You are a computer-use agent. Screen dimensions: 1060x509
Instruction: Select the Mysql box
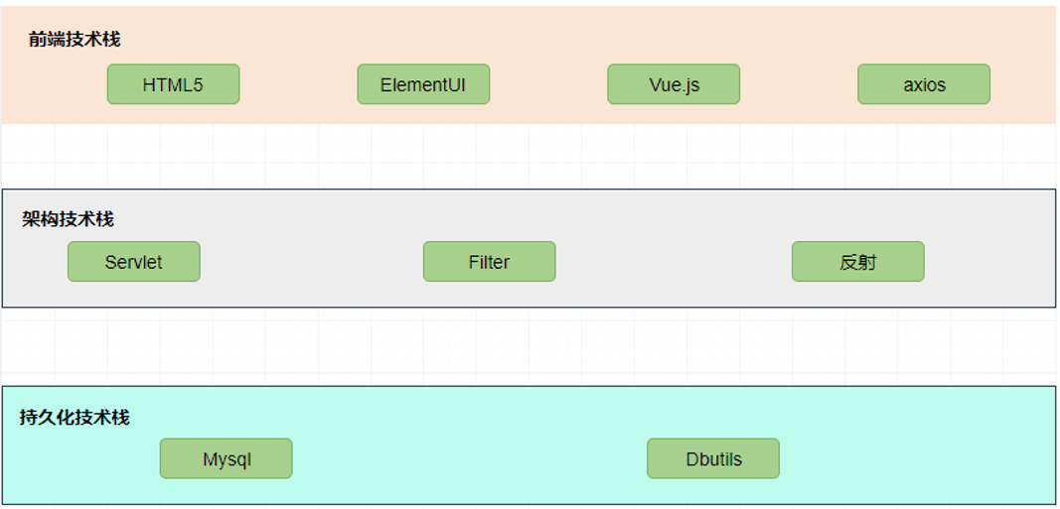coord(226,458)
